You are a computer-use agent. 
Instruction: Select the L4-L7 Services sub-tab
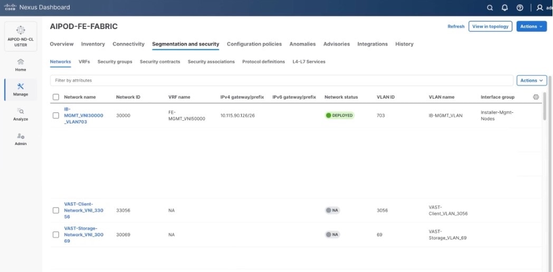tap(309, 62)
